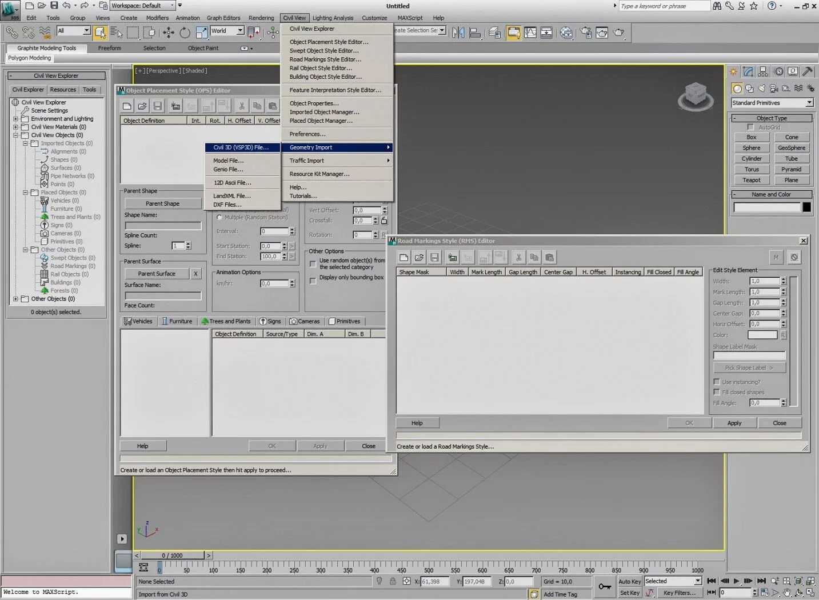Open the Workspace: Default dropdown
Image resolution: width=819 pixels, height=600 pixels.
[x=143, y=6]
